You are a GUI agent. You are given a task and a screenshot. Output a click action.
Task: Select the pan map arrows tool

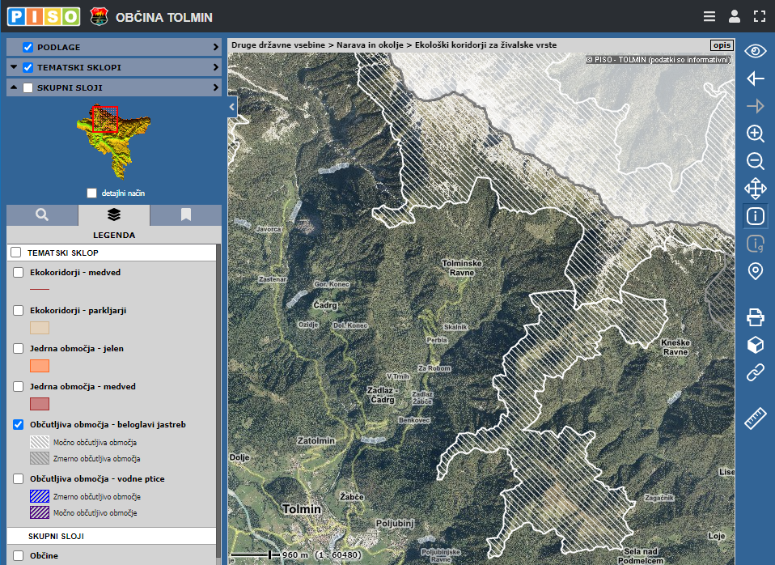click(755, 189)
